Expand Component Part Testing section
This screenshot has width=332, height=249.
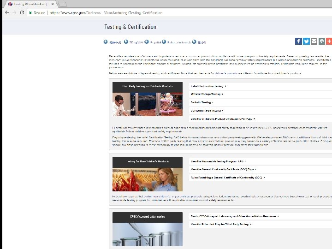coord(261,111)
